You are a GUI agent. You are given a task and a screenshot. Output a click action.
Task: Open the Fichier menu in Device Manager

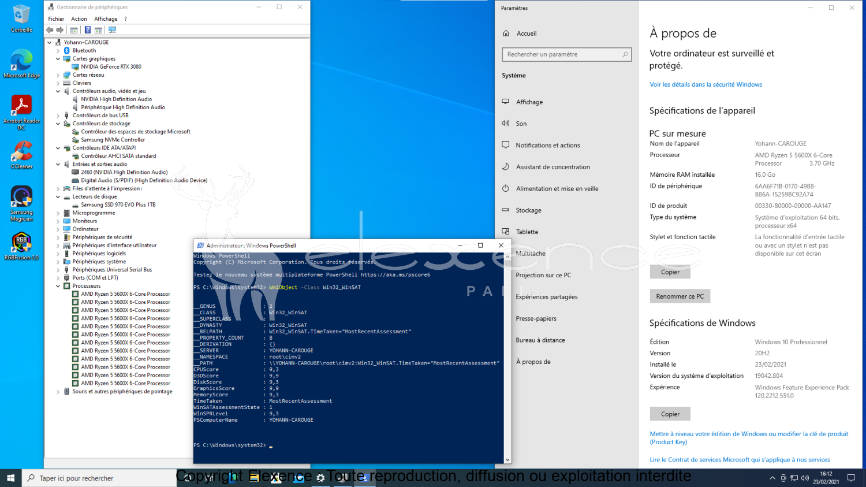57,19
